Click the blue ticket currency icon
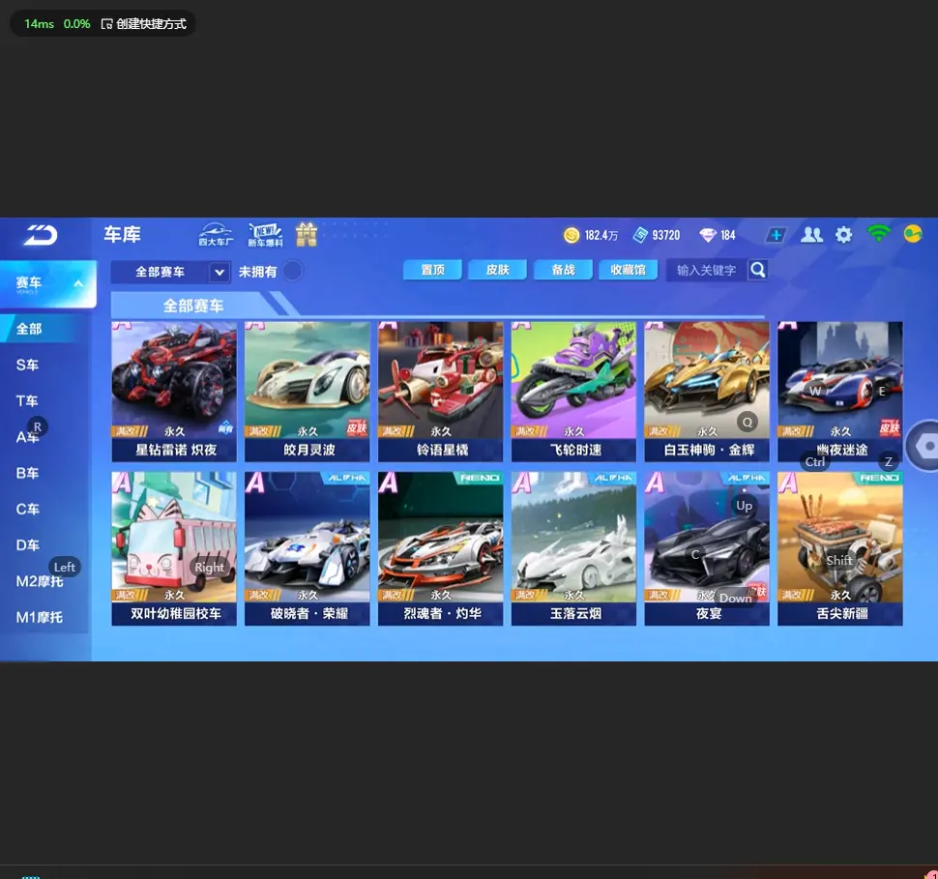Screen dimensions: 938x879 tap(641, 235)
